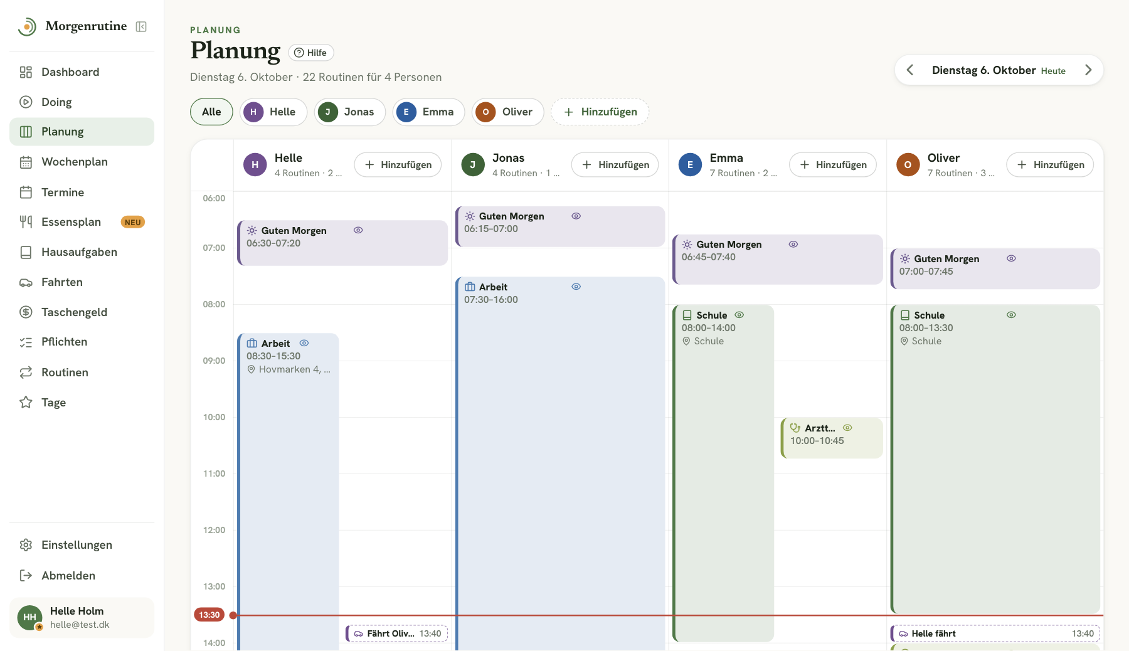
Task: Open Helle Holm's profile avatar
Action: pos(29,618)
